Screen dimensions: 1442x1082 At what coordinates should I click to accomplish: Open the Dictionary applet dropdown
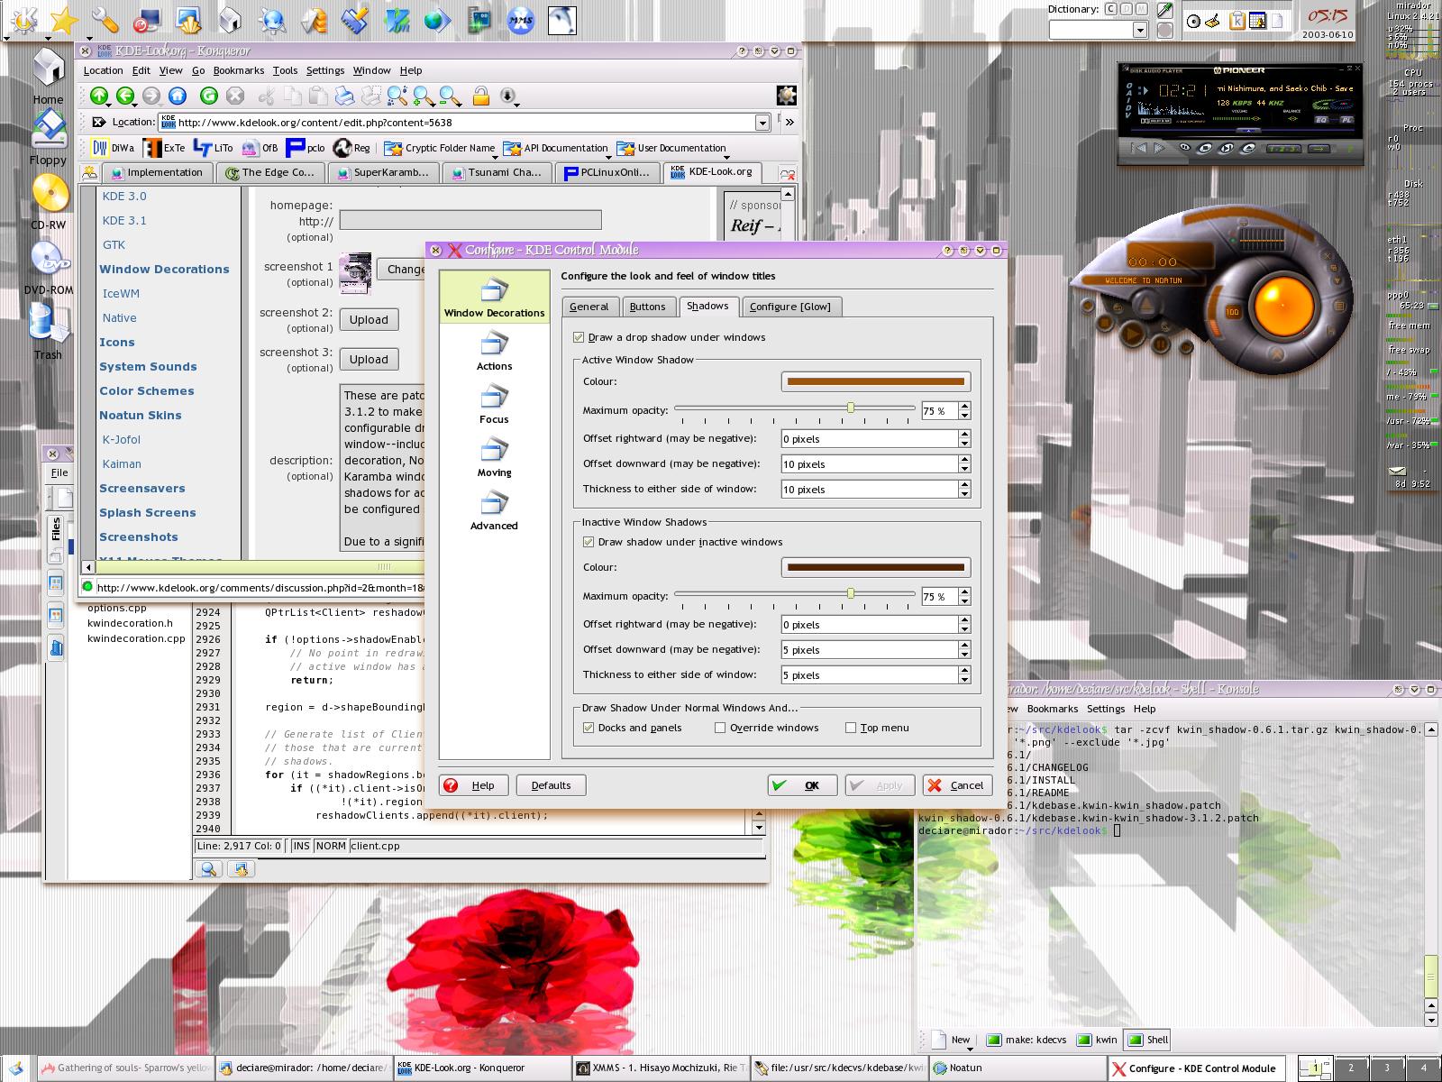pos(1139,30)
